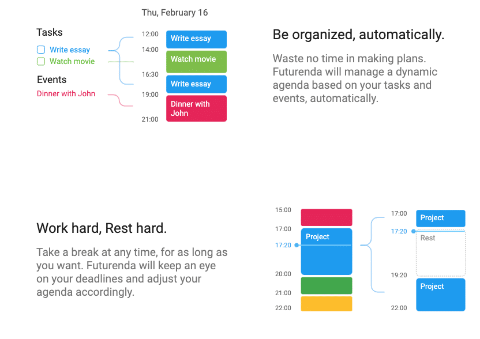The width and height of the screenshot is (480, 339).
Task: Click the 17:20 time marker dot on left agenda
Action: 297,245
